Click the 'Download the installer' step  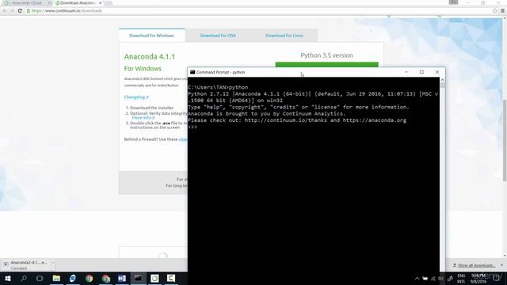point(151,108)
